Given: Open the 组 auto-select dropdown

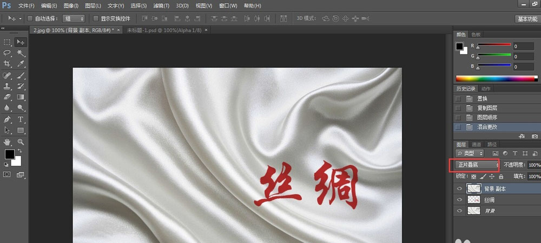Looking at the screenshot, I should pos(74,18).
